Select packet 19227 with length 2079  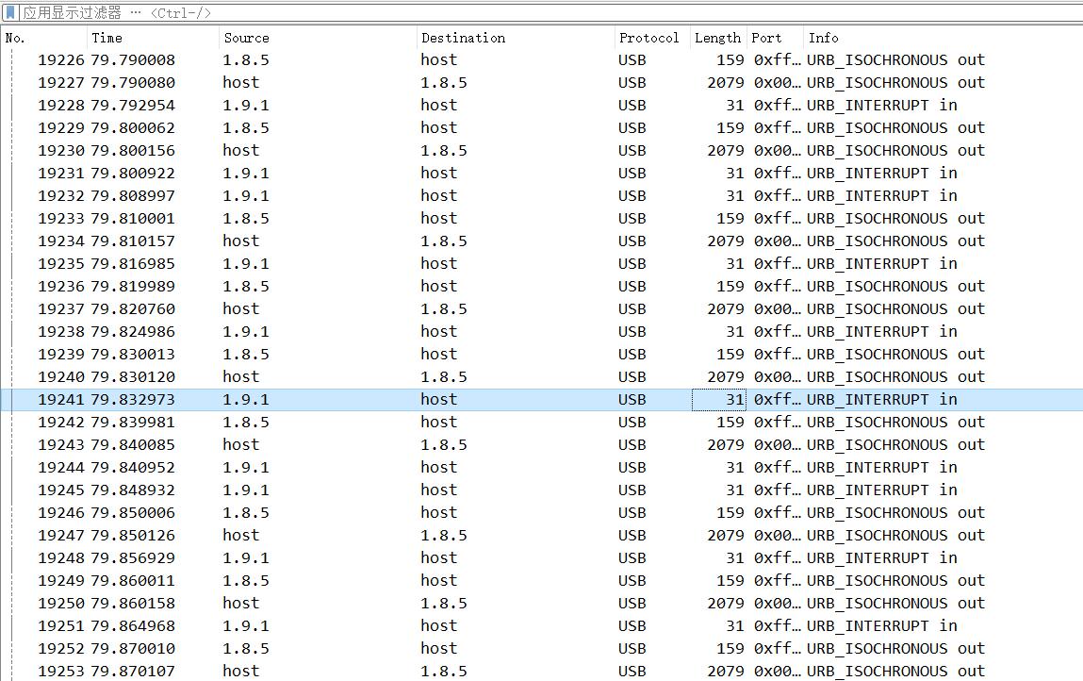(x=541, y=83)
